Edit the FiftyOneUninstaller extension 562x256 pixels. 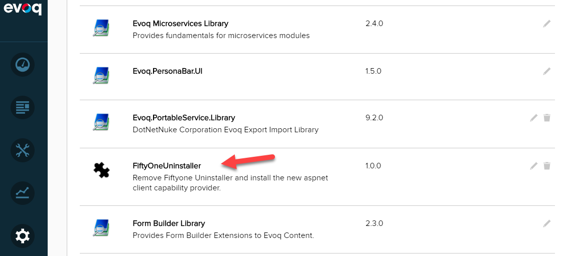coord(534,166)
